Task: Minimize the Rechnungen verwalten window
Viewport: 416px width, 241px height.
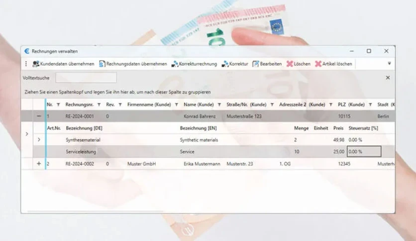Action: tap(352, 51)
